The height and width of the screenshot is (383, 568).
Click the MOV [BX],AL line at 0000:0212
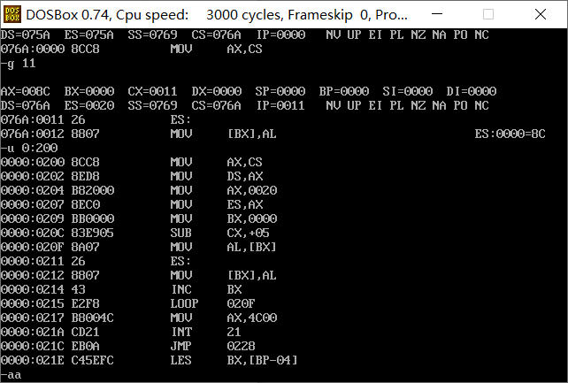138,275
